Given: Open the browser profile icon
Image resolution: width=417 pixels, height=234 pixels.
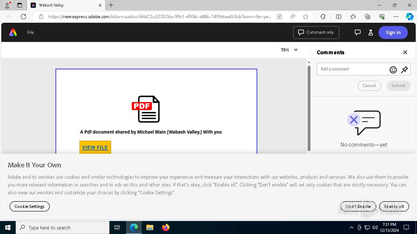Looking at the screenshot, I should click(x=7, y=5).
